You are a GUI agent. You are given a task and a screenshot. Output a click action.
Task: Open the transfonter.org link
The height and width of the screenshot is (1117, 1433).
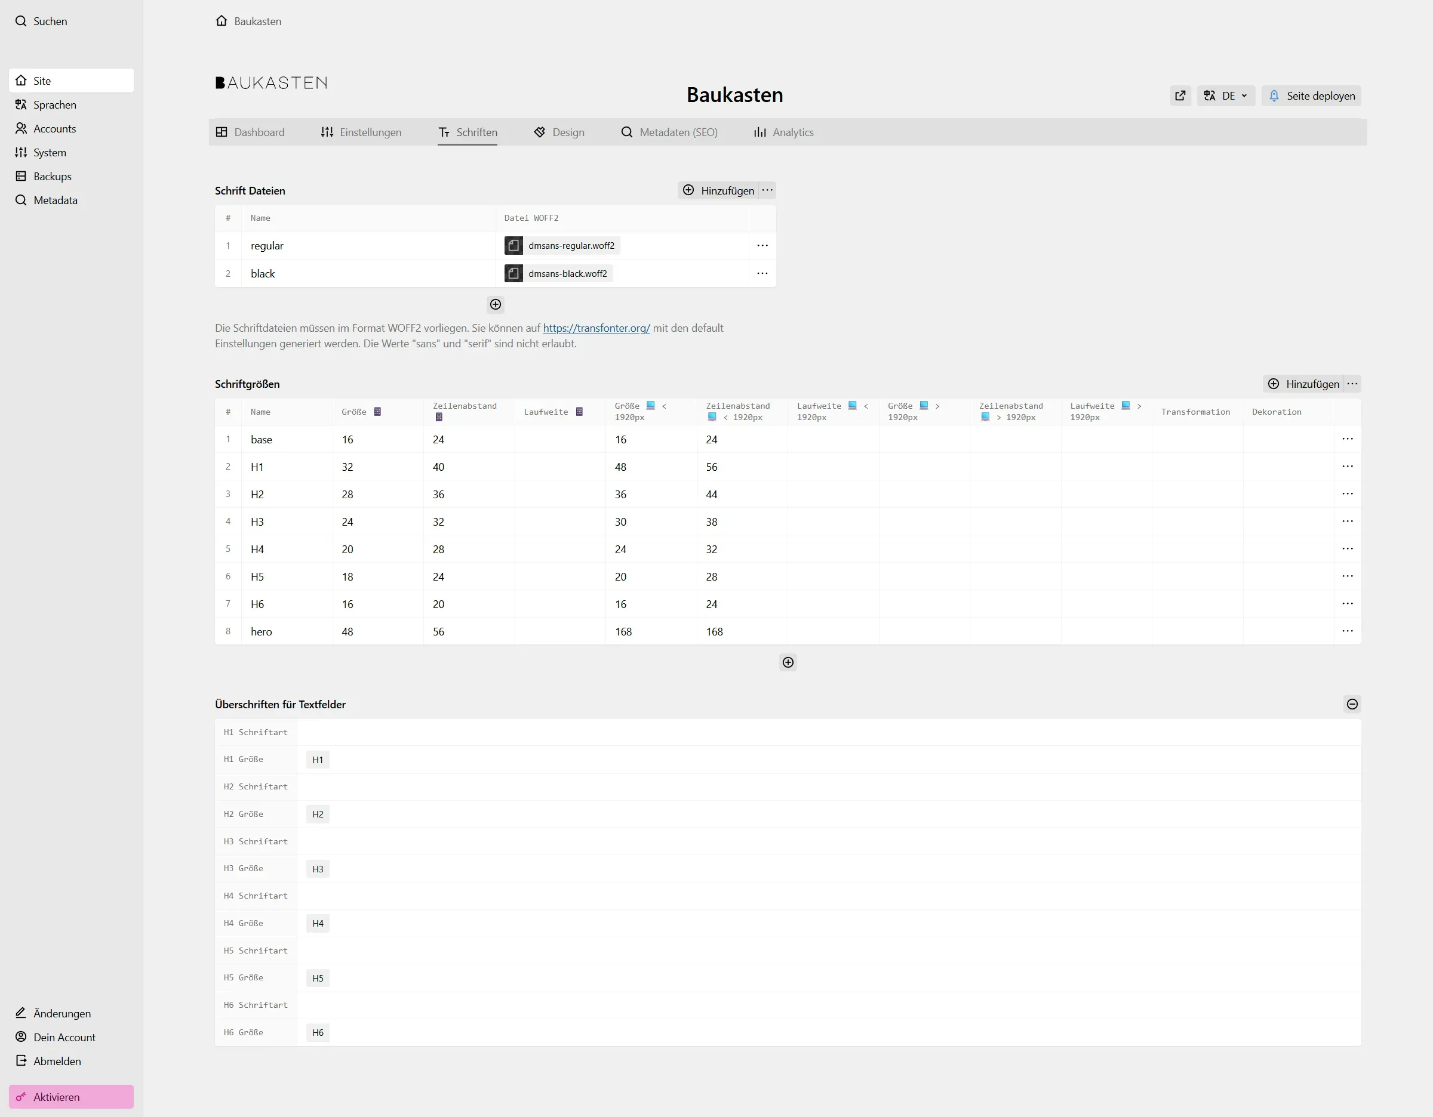[596, 328]
